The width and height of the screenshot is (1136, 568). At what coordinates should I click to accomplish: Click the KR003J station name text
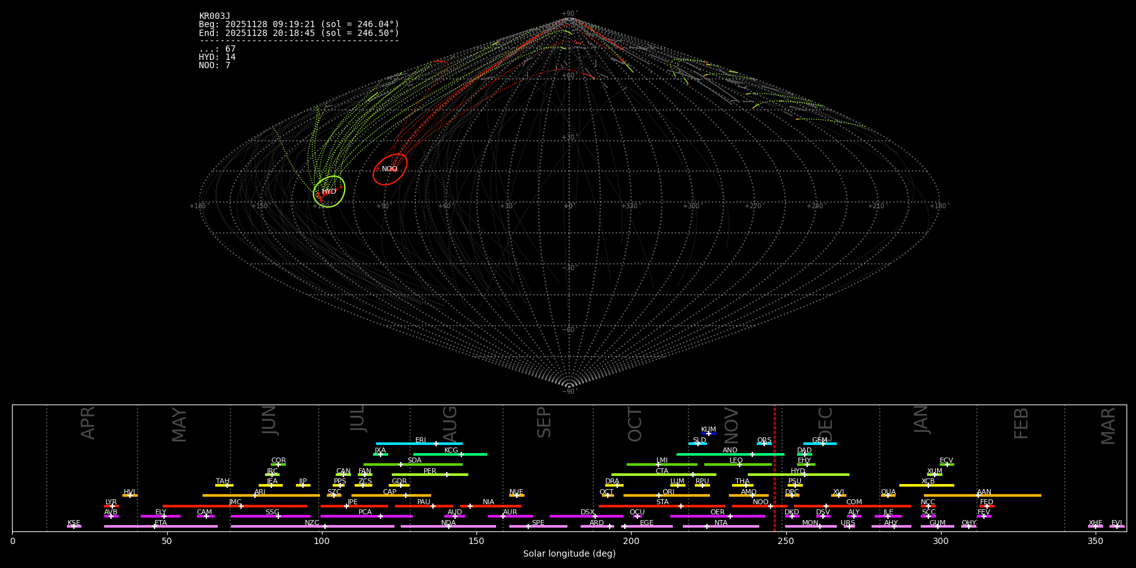[215, 16]
